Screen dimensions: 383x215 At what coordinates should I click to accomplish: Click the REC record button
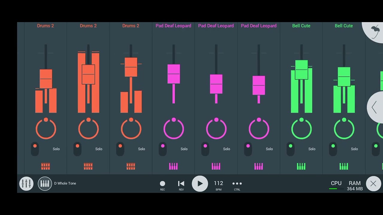162,185
